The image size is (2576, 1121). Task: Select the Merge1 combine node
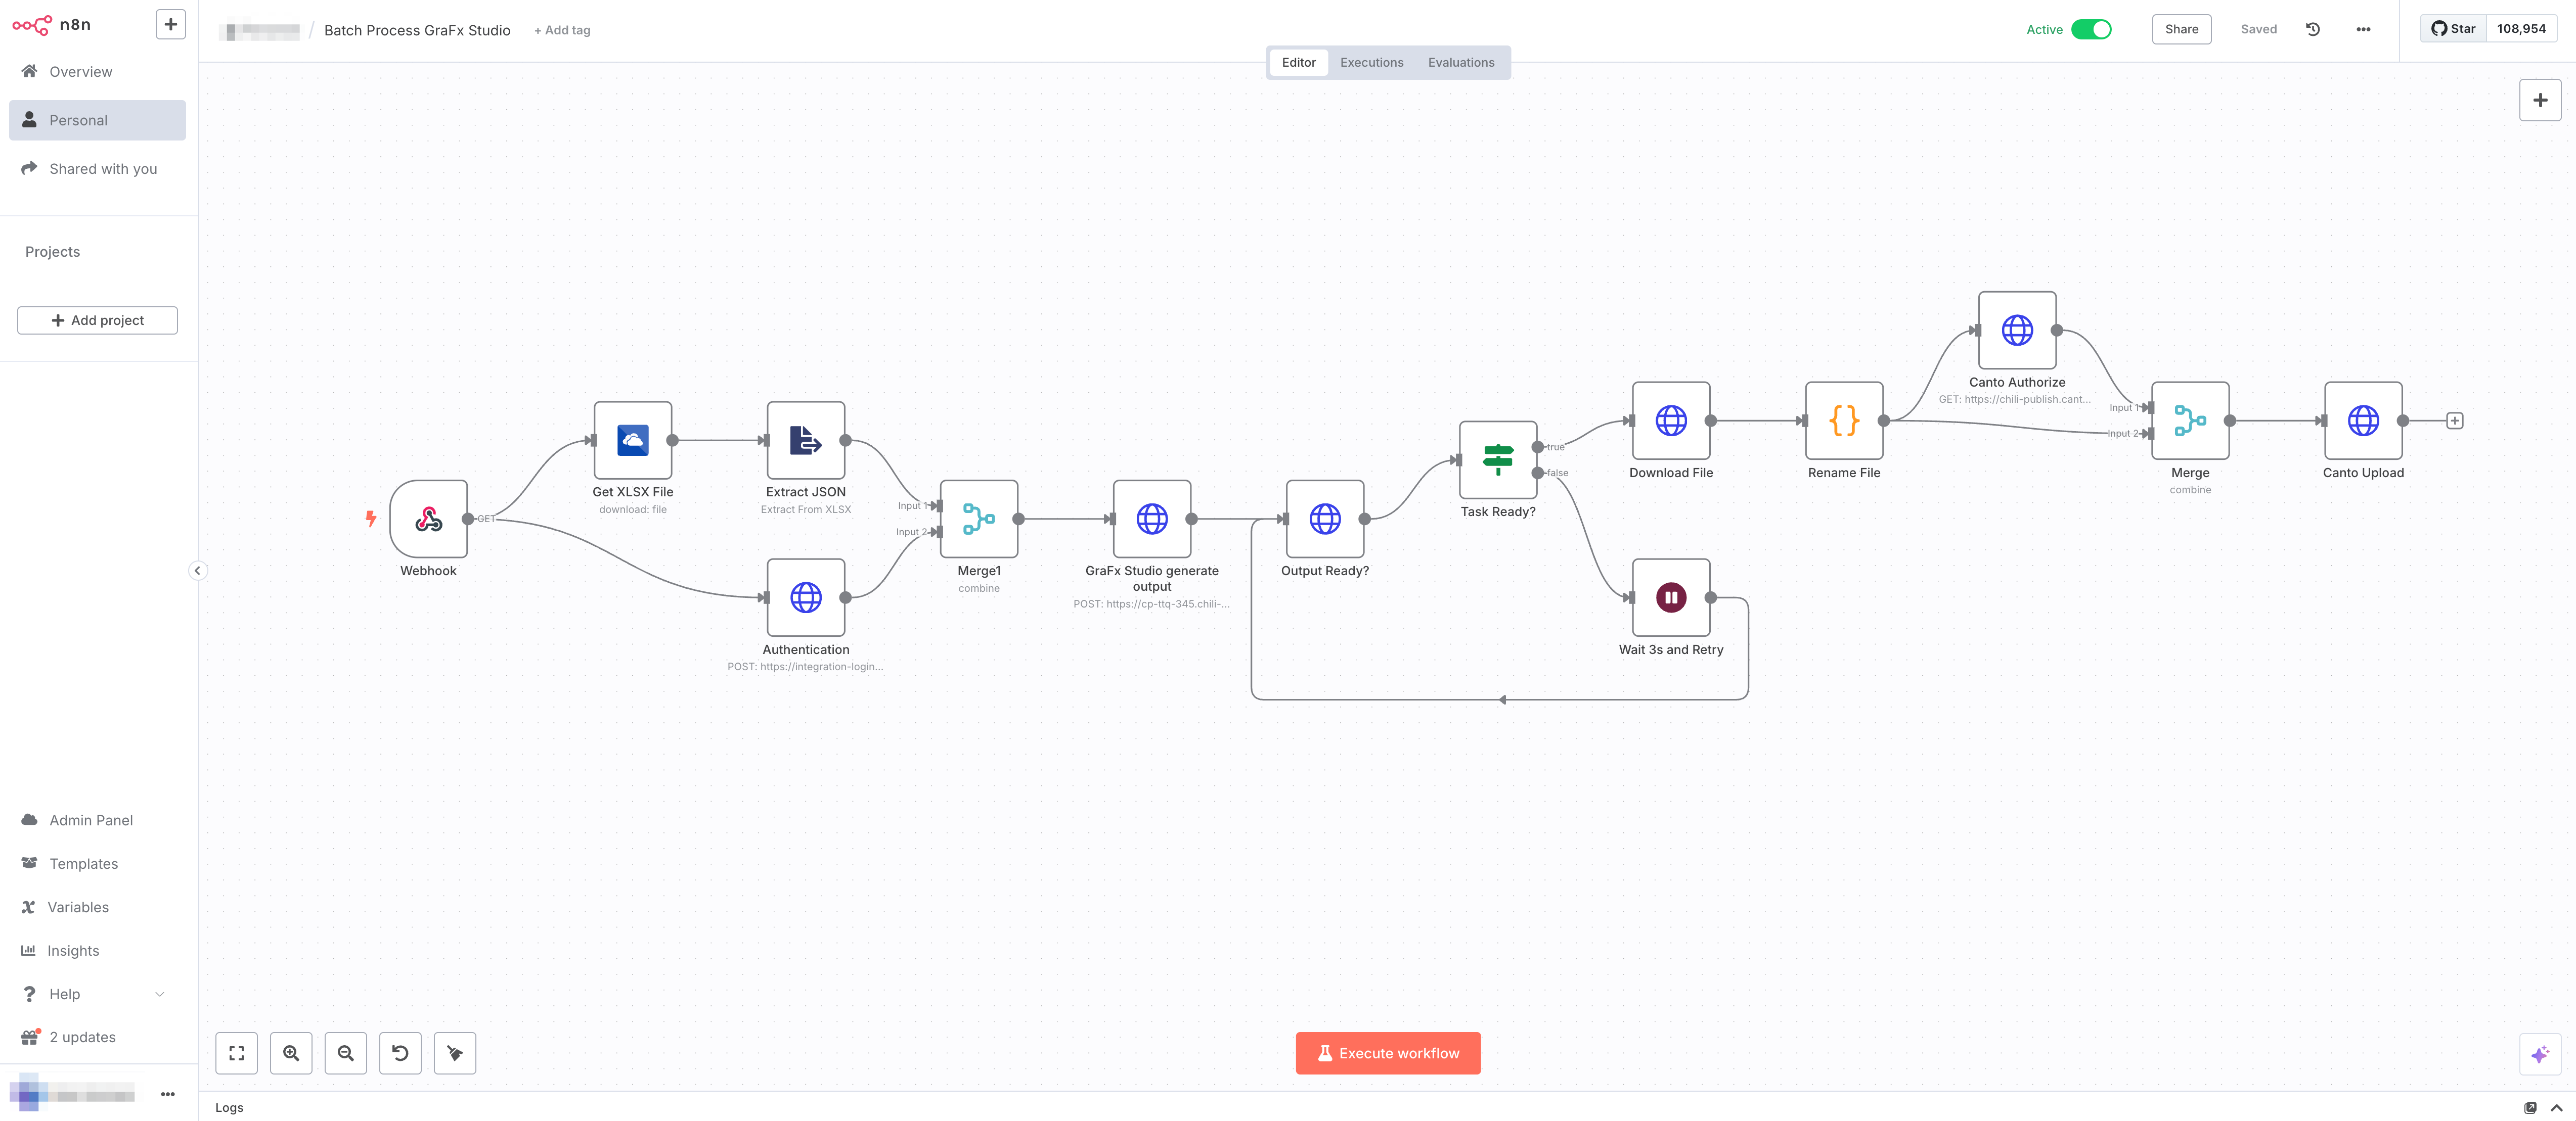coord(979,519)
